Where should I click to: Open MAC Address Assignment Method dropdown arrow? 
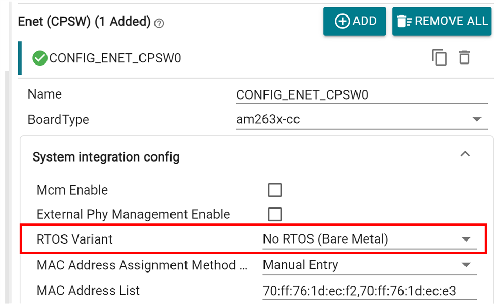coord(466,265)
